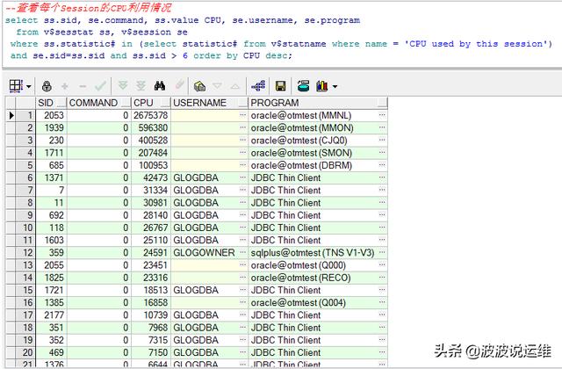The height and width of the screenshot is (369, 562).
Task: Sort by the COMMAND column header
Action: [x=99, y=103]
